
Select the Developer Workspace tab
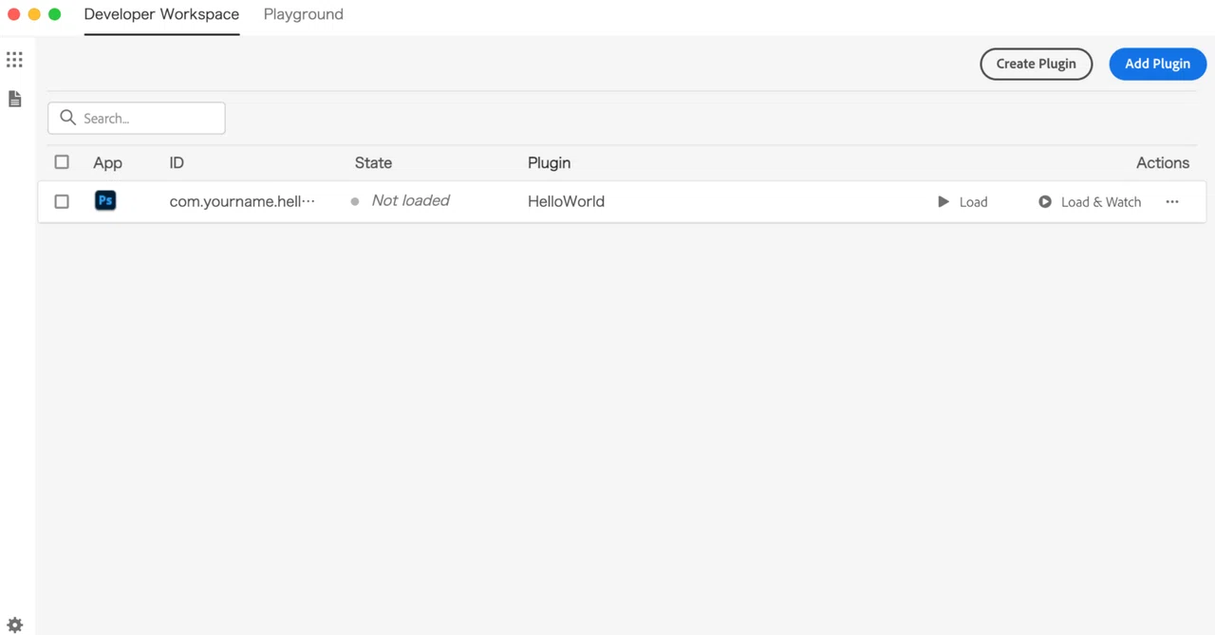tap(161, 14)
